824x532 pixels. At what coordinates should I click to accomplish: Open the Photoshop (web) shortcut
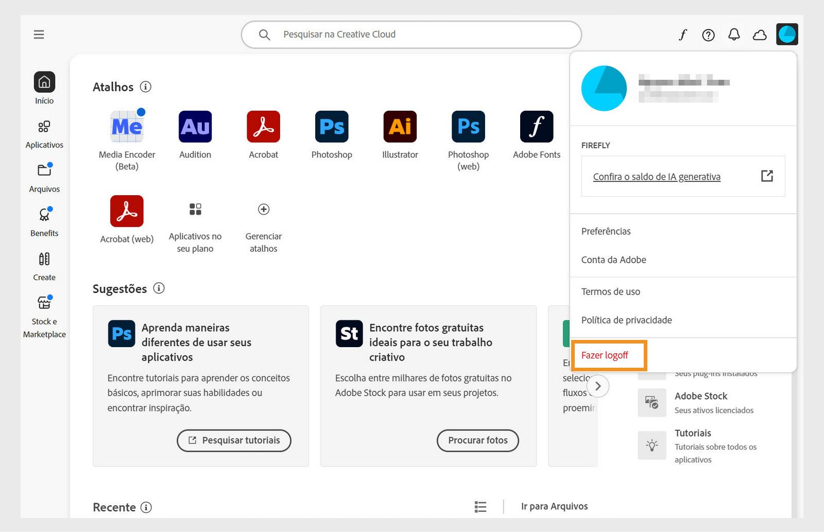tap(468, 127)
